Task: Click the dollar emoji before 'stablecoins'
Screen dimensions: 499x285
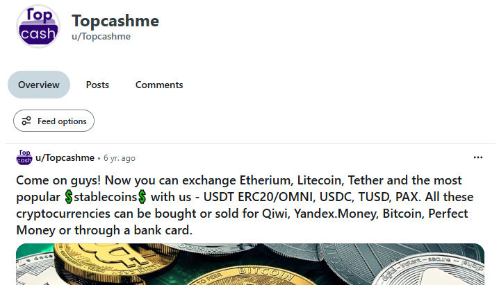Action: pyautogui.click(x=69, y=196)
